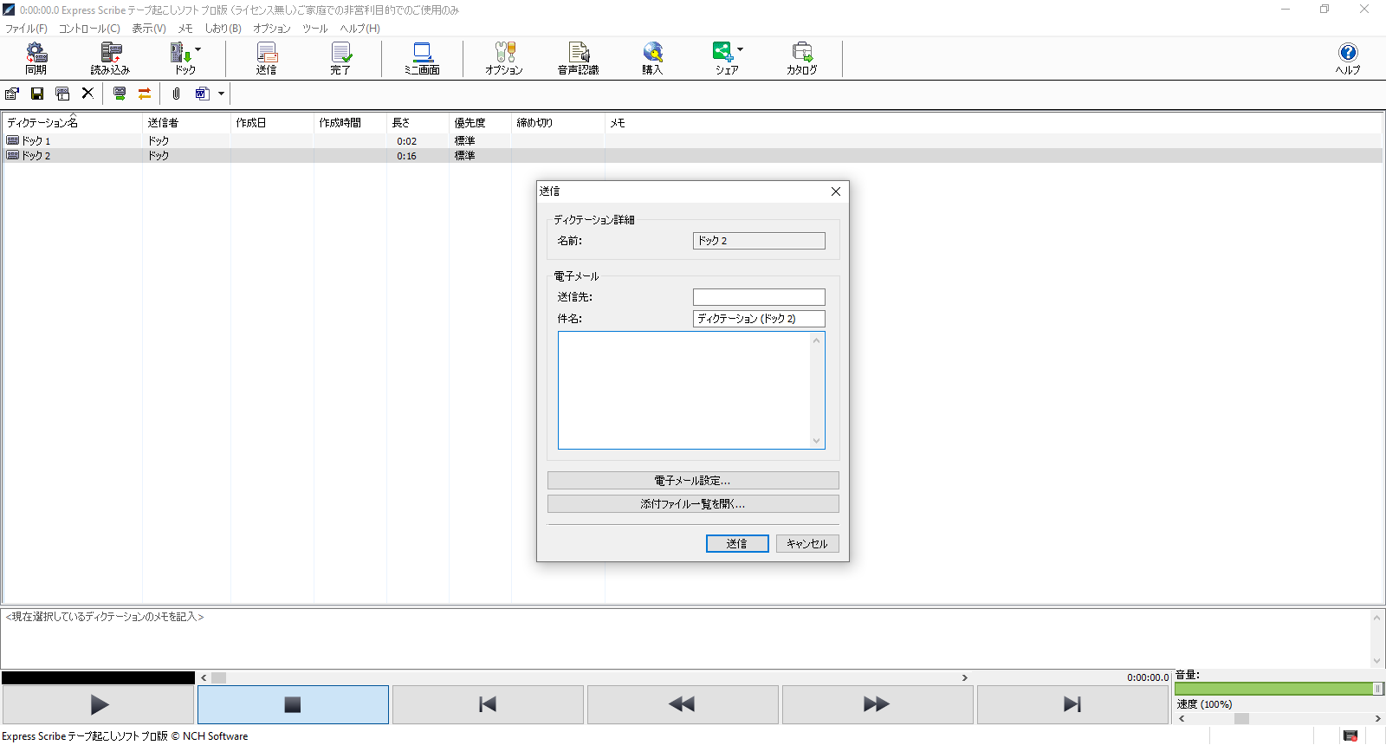Screen dimensions: 1386x745
Task: Click the go to end button
Action: pyautogui.click(x=1072, y=704)
